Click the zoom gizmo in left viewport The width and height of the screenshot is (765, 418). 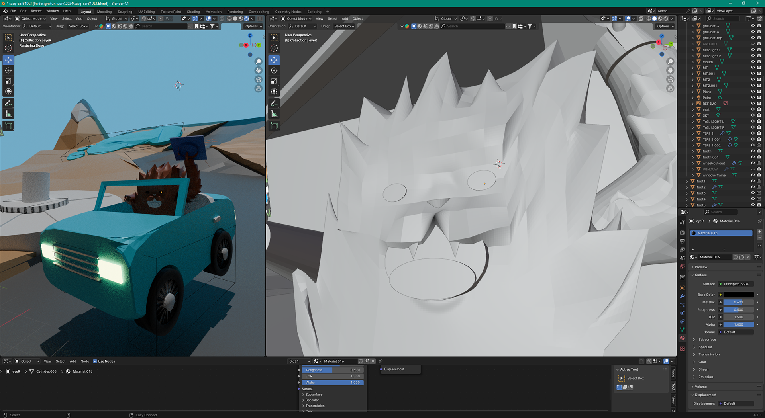pos(259,62)
